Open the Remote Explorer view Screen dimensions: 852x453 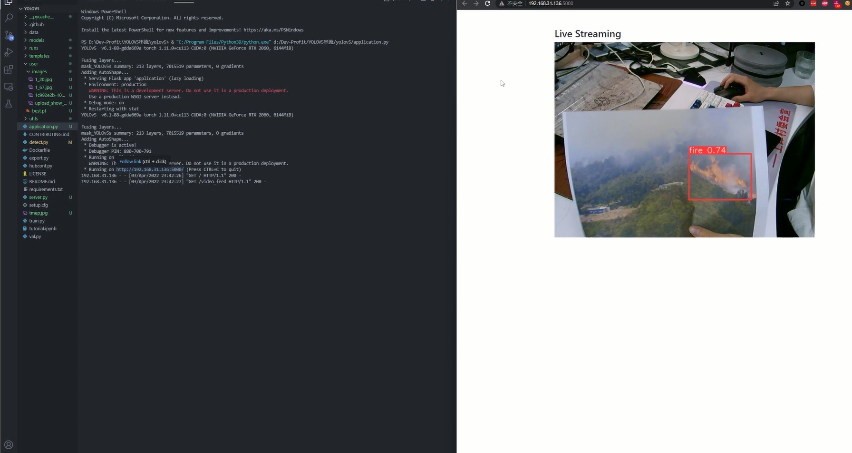(9, 87)
